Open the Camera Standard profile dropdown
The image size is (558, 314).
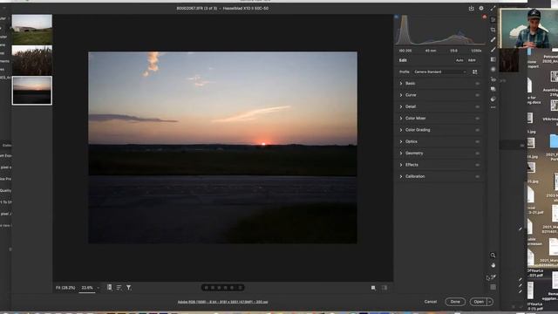pyautogui.click(x=439, y=72)
